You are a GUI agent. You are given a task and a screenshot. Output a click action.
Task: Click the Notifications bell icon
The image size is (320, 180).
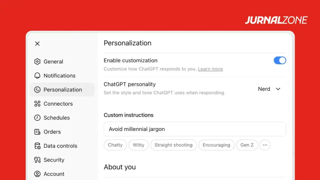pos(37,76)
